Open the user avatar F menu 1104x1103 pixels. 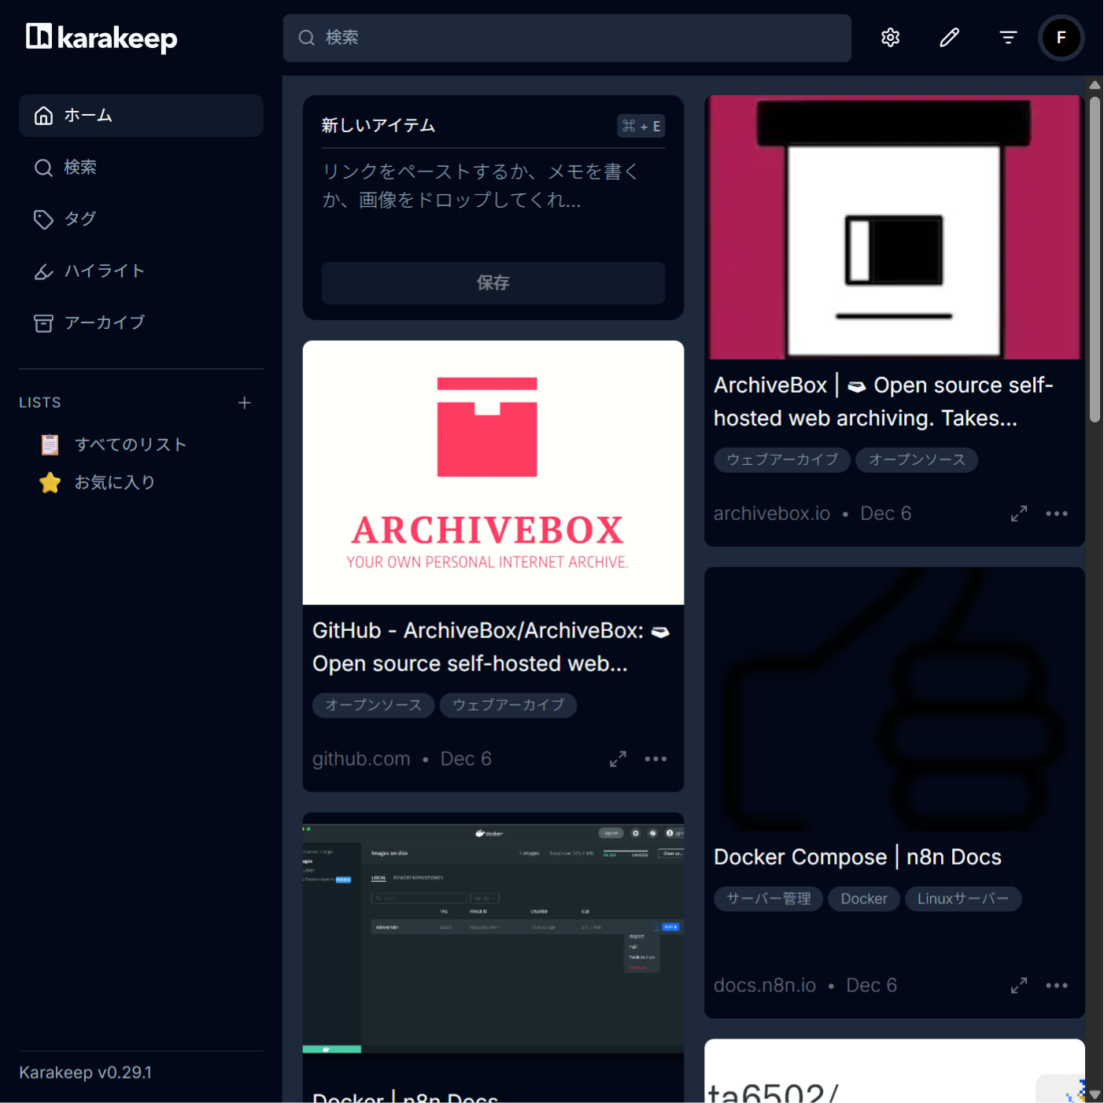pyautogui.click(x=1061, y=38)
